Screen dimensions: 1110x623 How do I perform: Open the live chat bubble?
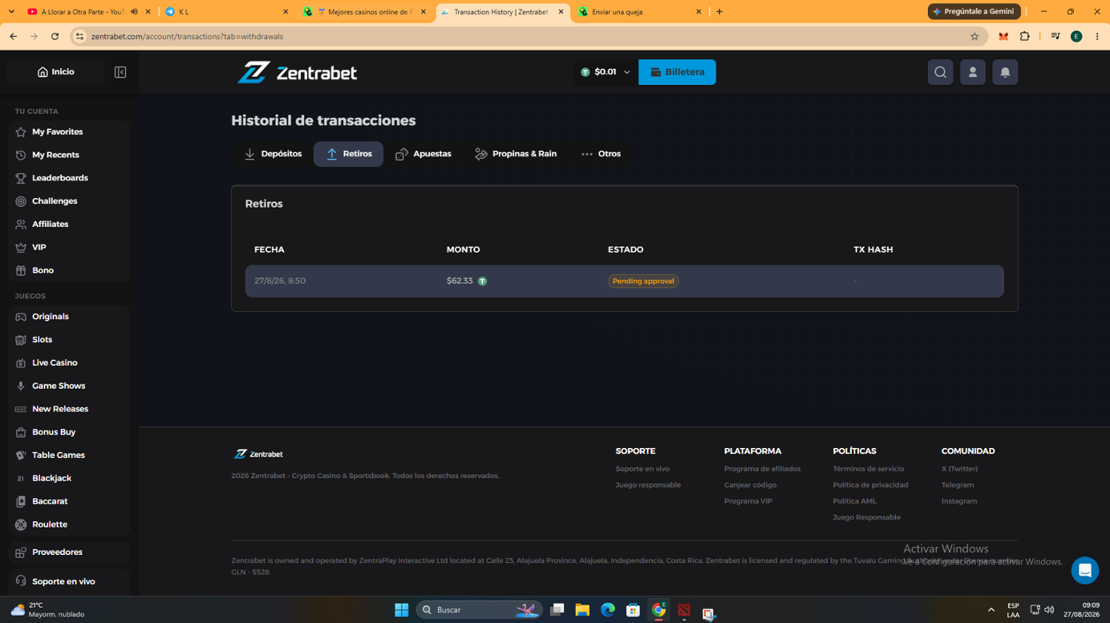click(1085, 571)
